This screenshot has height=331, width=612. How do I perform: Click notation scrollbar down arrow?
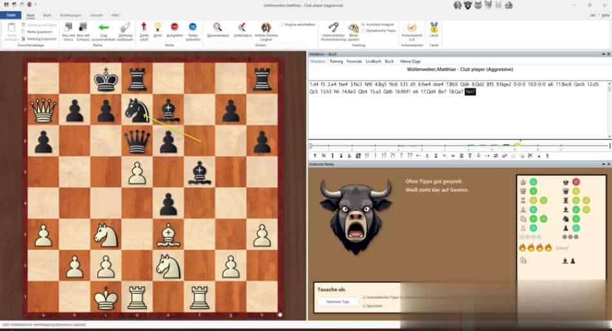[609, 137]
